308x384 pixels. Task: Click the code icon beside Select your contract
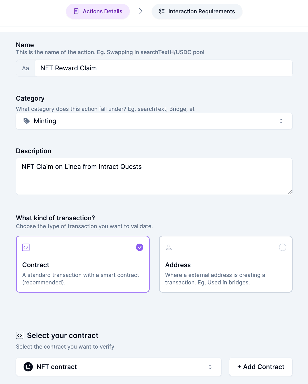pyautogui.click(x=20, y=335)
